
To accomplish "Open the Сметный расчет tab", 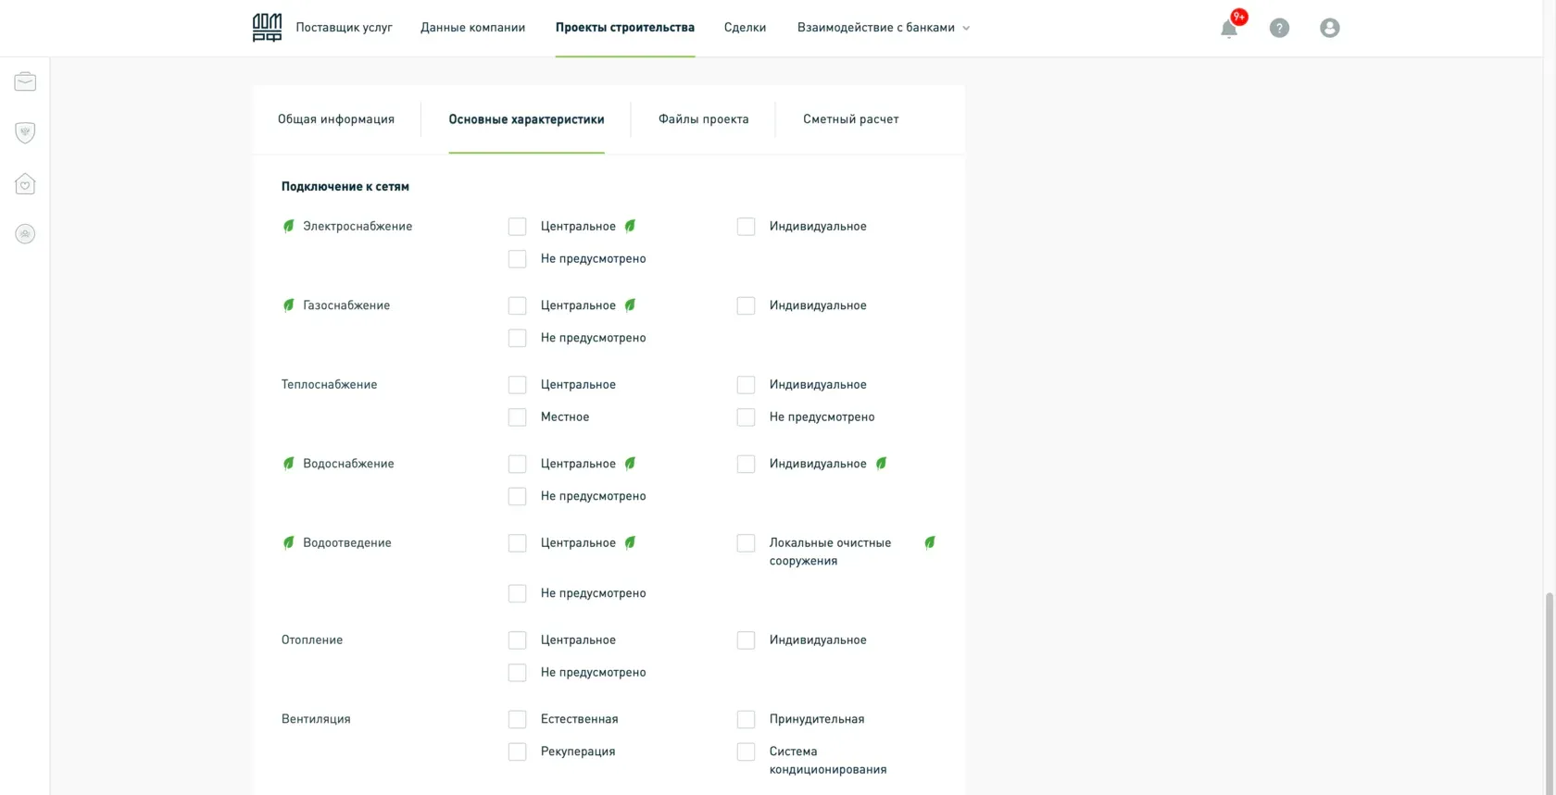I will pos(850,119).
